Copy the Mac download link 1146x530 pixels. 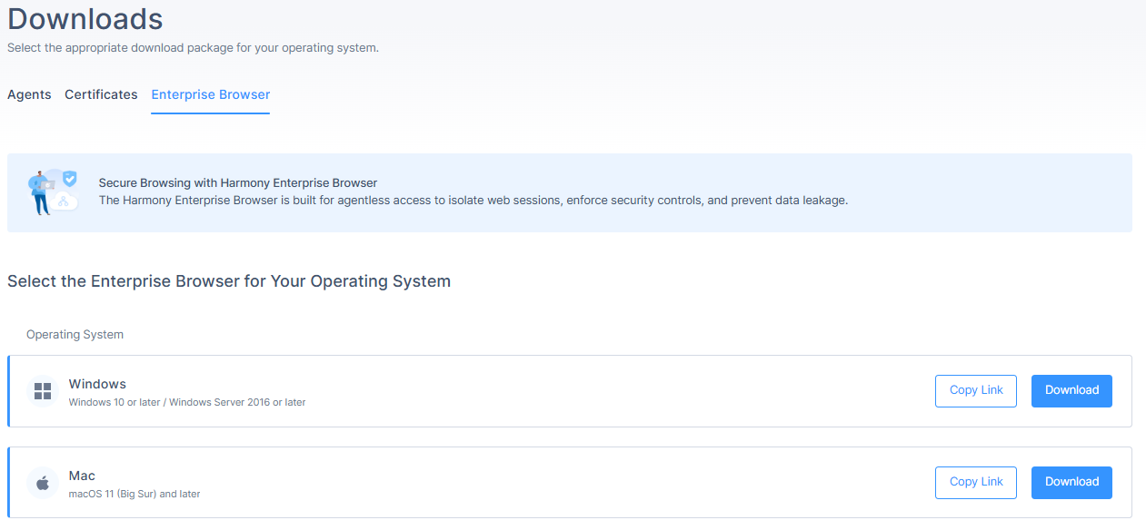click(x=976, y=482)
